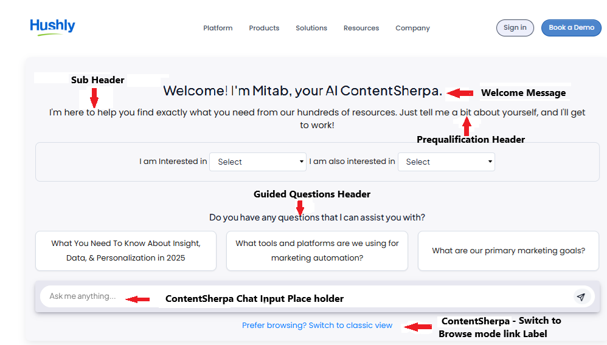Click the 'I am Interested in' label
The image size is (607, 345).
click(x=173, y=162)
